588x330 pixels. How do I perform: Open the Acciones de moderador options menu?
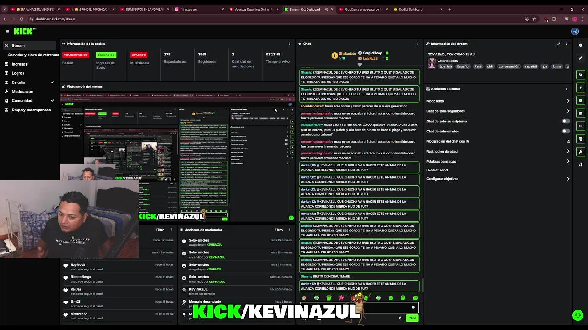[x=289, y=230]
